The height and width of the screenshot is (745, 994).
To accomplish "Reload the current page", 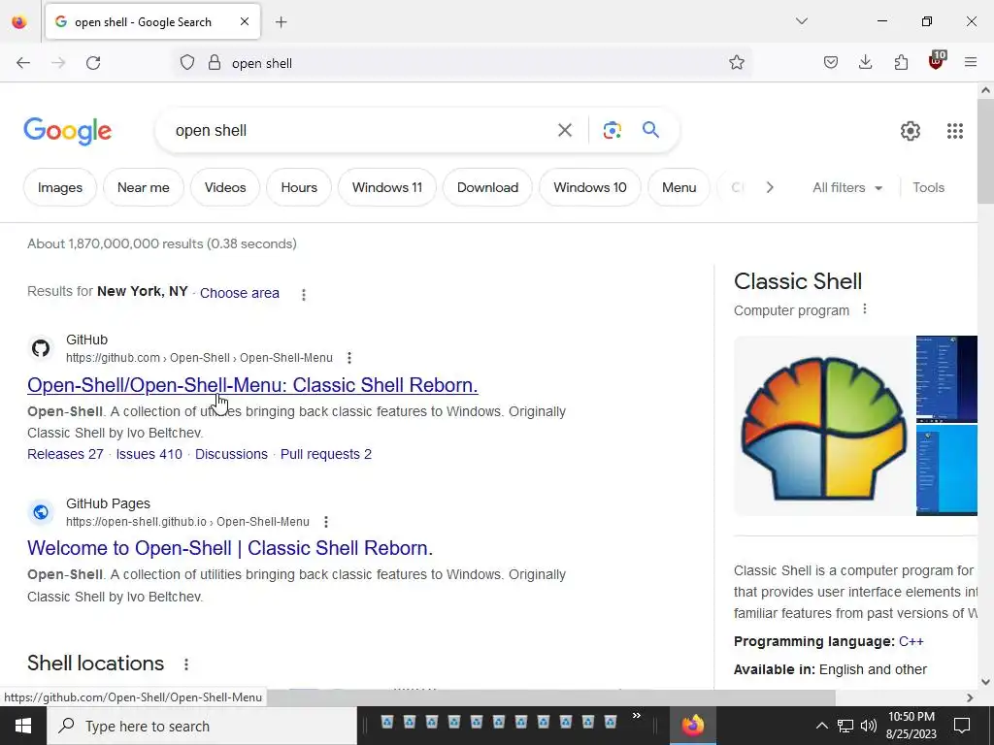I will (x=93, y=63).
